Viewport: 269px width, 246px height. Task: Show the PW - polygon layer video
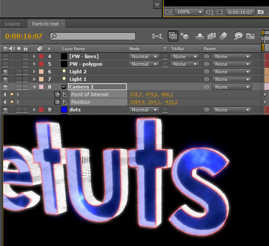coord(5,64)
